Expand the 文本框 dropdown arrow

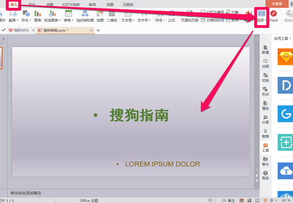134,20
